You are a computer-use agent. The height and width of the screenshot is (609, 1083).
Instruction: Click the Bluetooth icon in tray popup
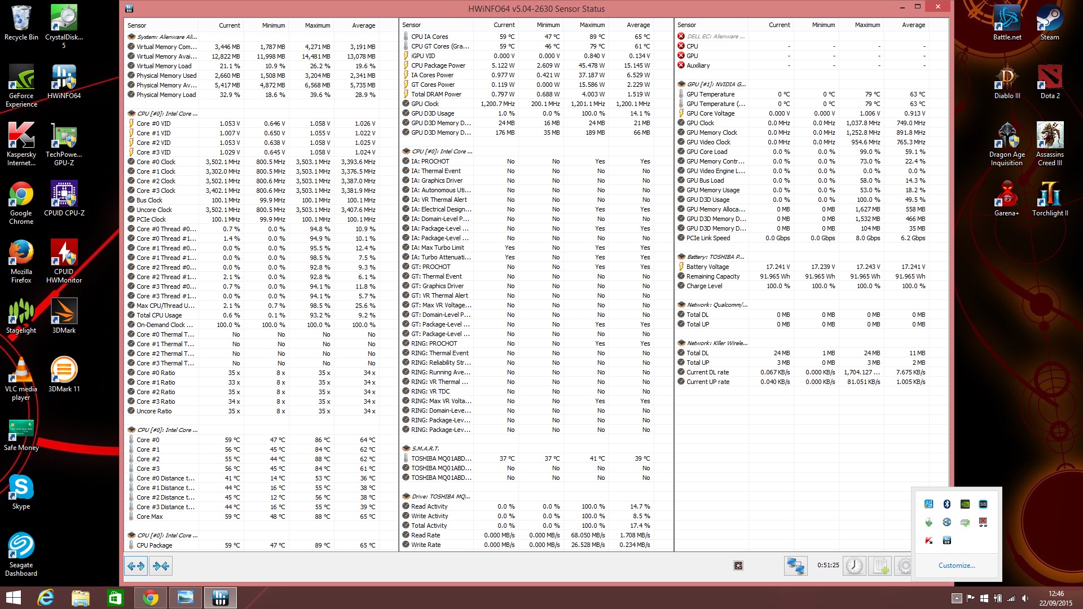click(947, 504)
